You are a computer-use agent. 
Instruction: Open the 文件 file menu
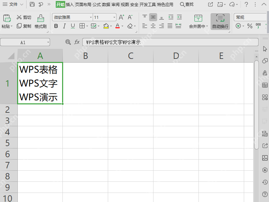pyautogui.click(x=13, y=4)
